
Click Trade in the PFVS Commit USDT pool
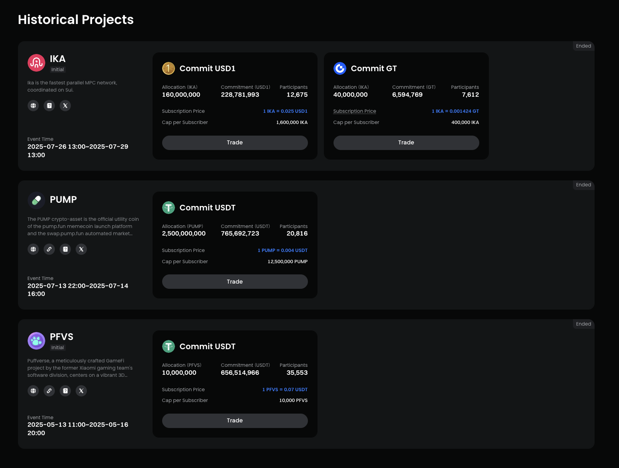point(235,421)
